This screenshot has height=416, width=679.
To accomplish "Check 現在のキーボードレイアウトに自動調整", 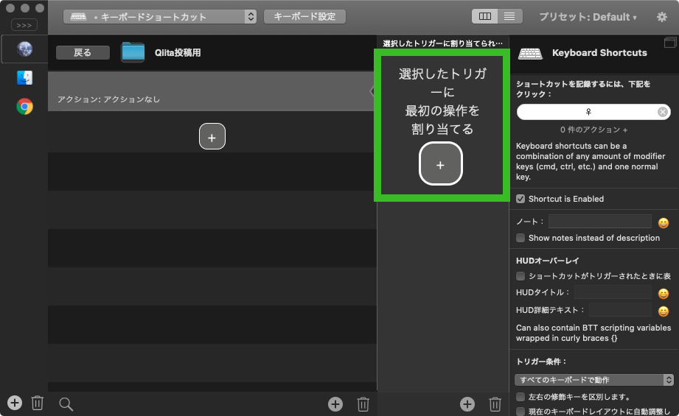I will point(520,412).
